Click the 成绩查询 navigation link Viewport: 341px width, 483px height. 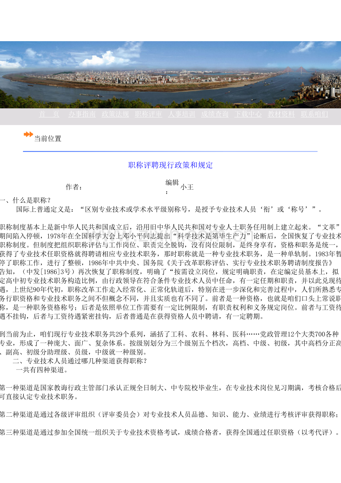[x=215, y=114]
